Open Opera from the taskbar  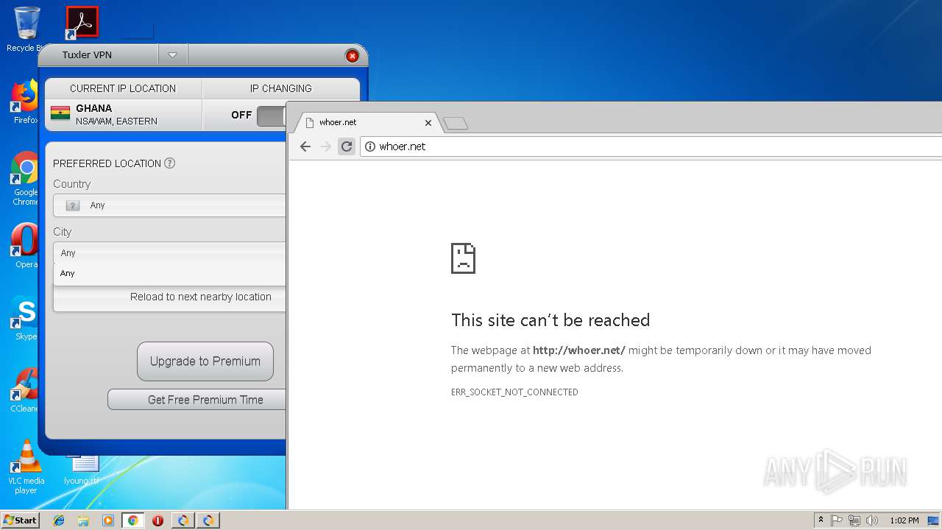click(x=157, y=520)
